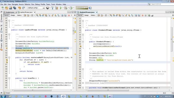Viewport: 174px width, 98px height.
Task: Collapse the StudentJFrame constructor fold at line 21
Action: [x=83, y=42]
